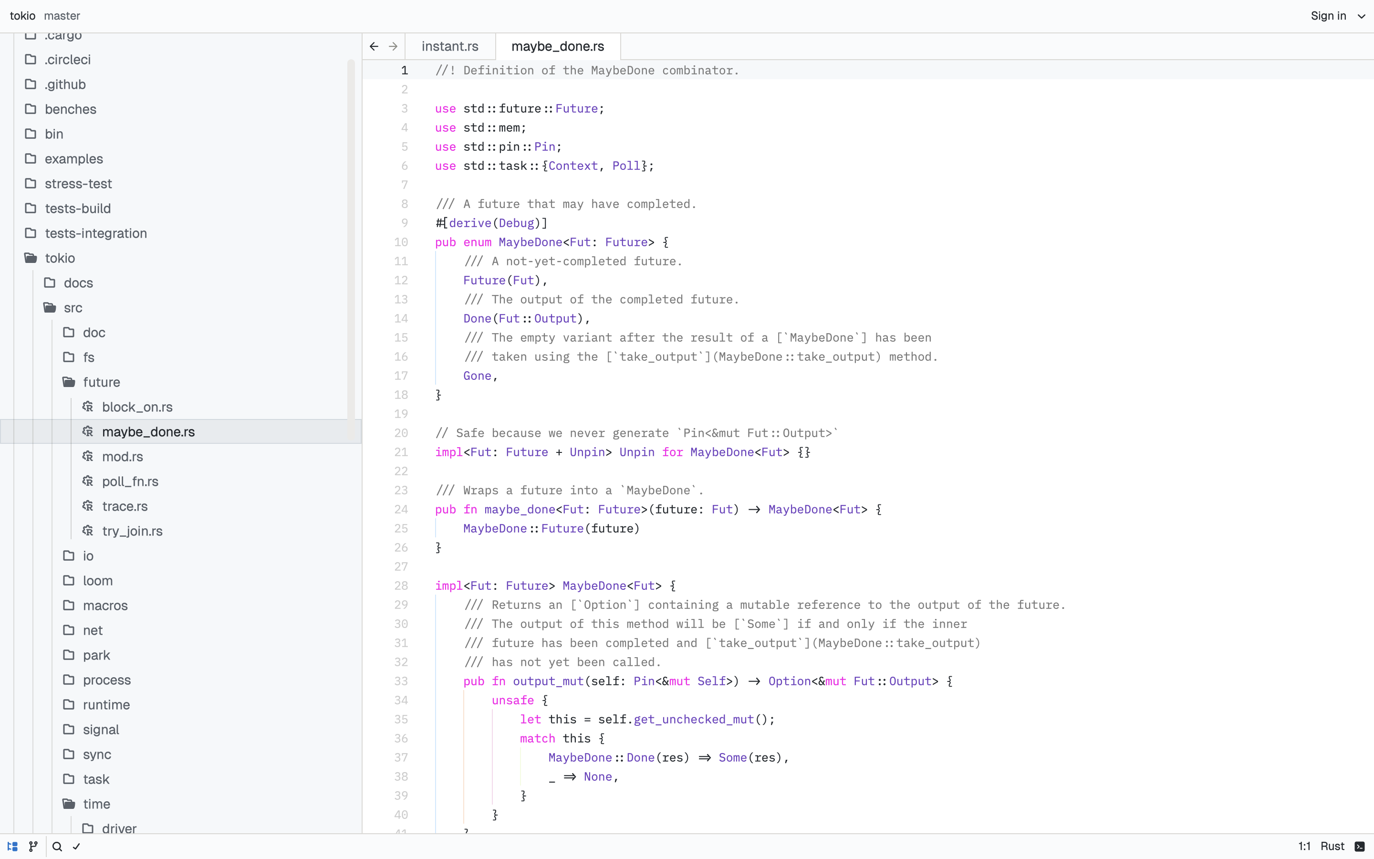Expand the tests-integration folder
The width and height of the screenshot is (1374, 859).
(180, 233)
